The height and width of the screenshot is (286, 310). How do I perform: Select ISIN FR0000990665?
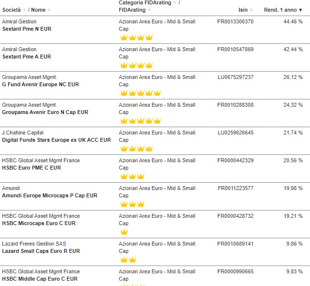[x=235, y=271]
